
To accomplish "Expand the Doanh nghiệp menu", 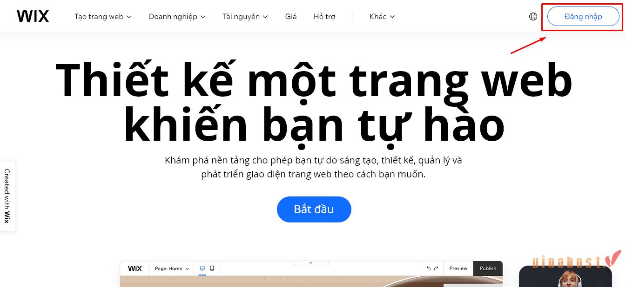I will coord(177,17).
